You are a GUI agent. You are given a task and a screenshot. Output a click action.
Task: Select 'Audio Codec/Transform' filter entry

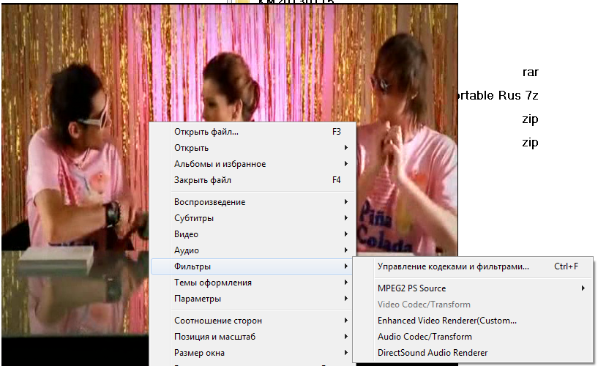pyautogui.click(x=425, y=337)
